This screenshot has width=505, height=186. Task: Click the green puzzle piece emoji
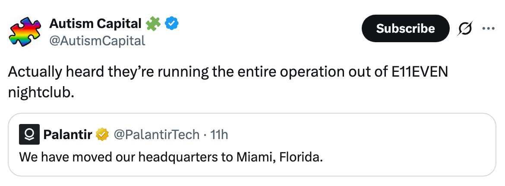[x=154, y=24]
